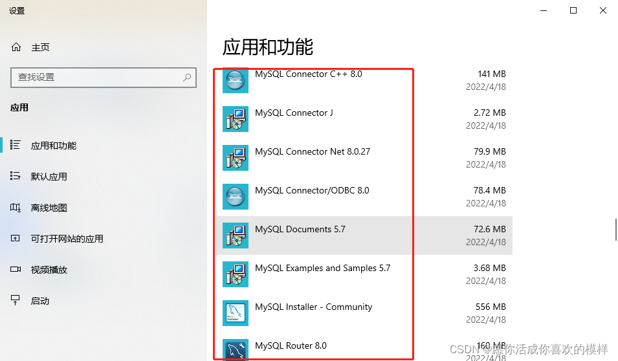The height and width of the screenshot is (361, 618).
Task: Click the MySQL Documents 5.7 icon
Action: pyautogui.click(x=236, y=235)
